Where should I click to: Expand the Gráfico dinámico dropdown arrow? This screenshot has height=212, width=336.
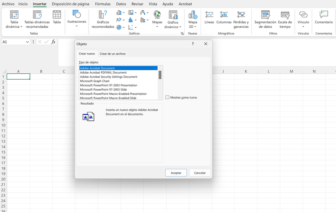pyautogui.click(x=180, y=27)
